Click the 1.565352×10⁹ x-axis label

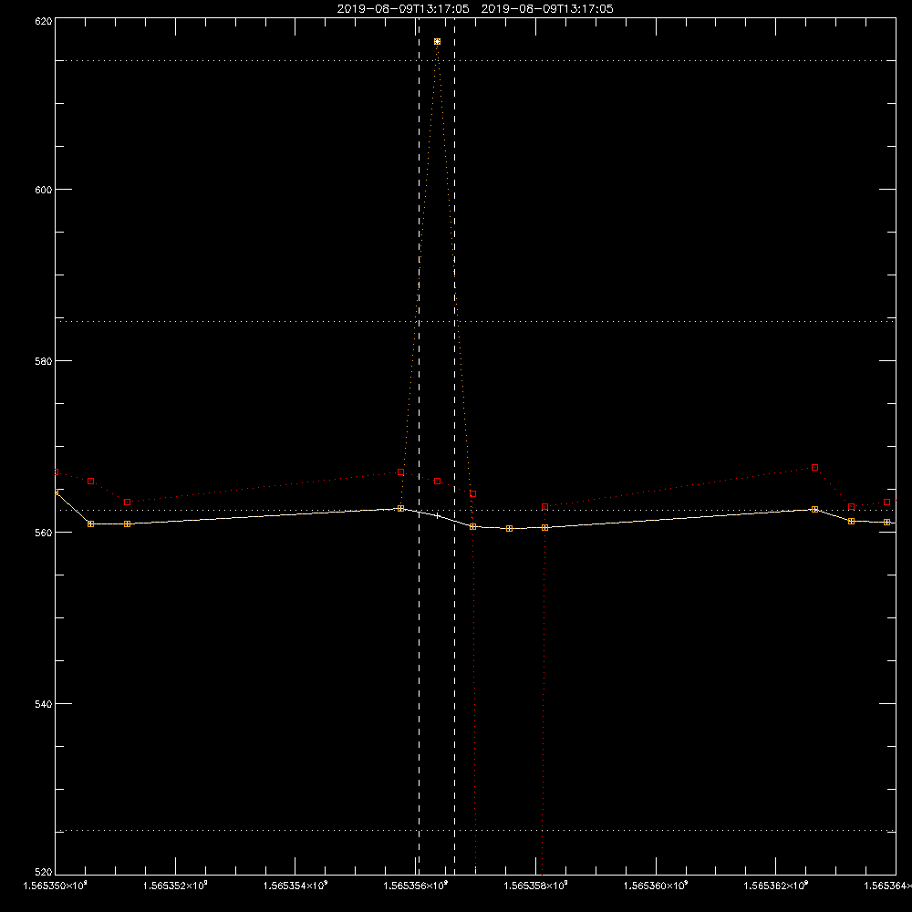[175, 886]
